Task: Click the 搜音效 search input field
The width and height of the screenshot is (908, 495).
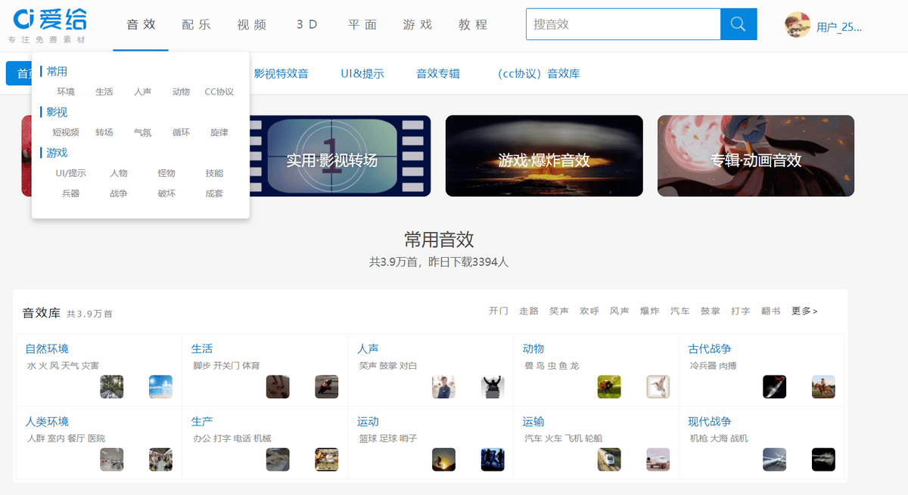Action: coord(622,24)
